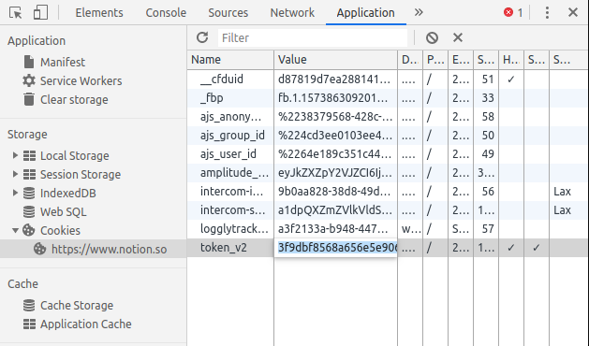
Task: Delete the selected cookie with the X icon
Action: coord(458,37)
